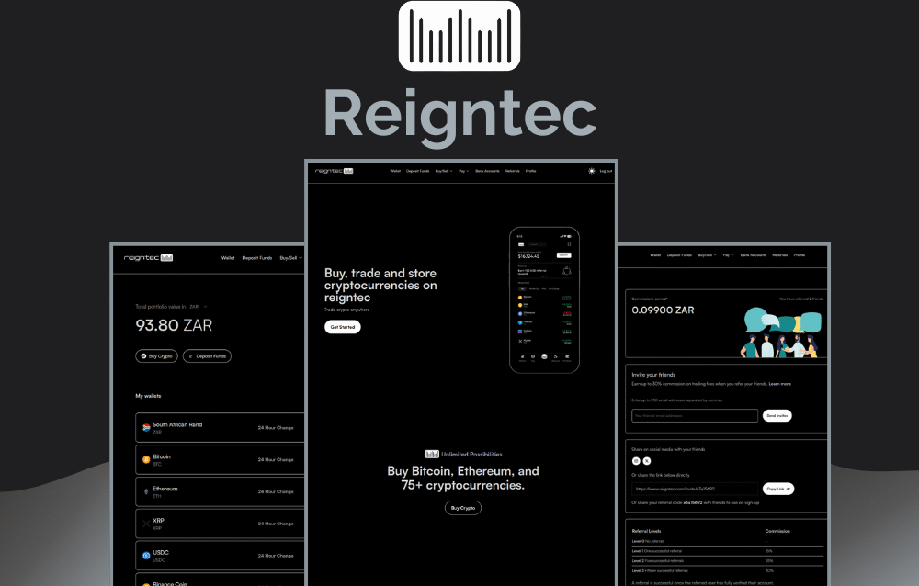Click the Ethereum icon in wallets list
The height and width of the screenshot is (586, 919).
146,491
